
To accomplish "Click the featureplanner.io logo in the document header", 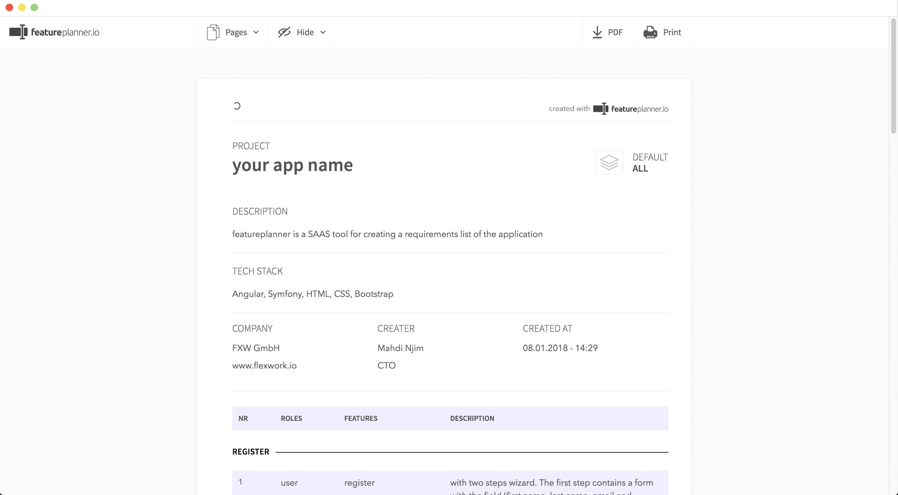I will 631,108.
